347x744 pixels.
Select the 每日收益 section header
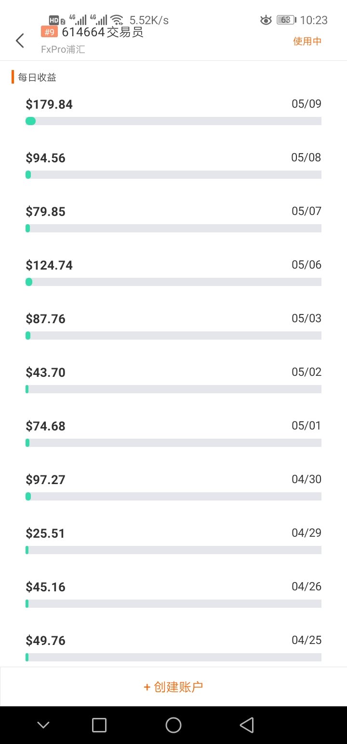pyautogui.click(x=37, y=77)
